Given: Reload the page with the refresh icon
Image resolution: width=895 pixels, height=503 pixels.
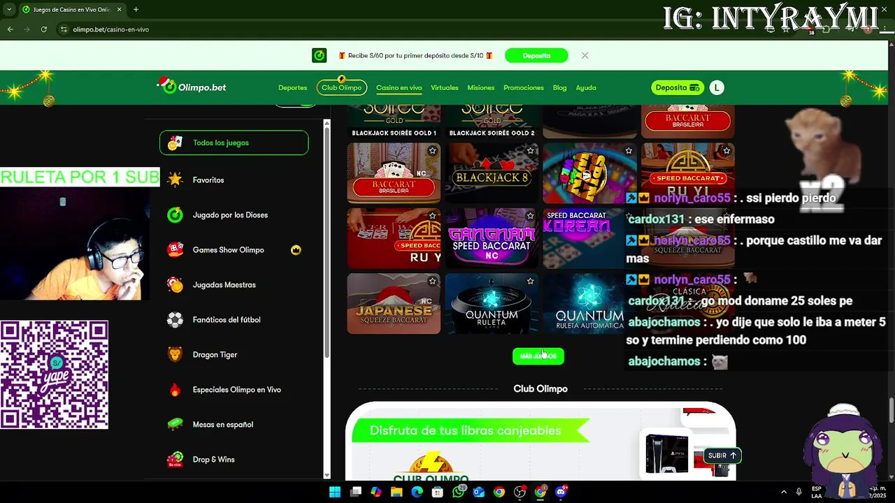Looking at the screenshot, I should [43, 29].
